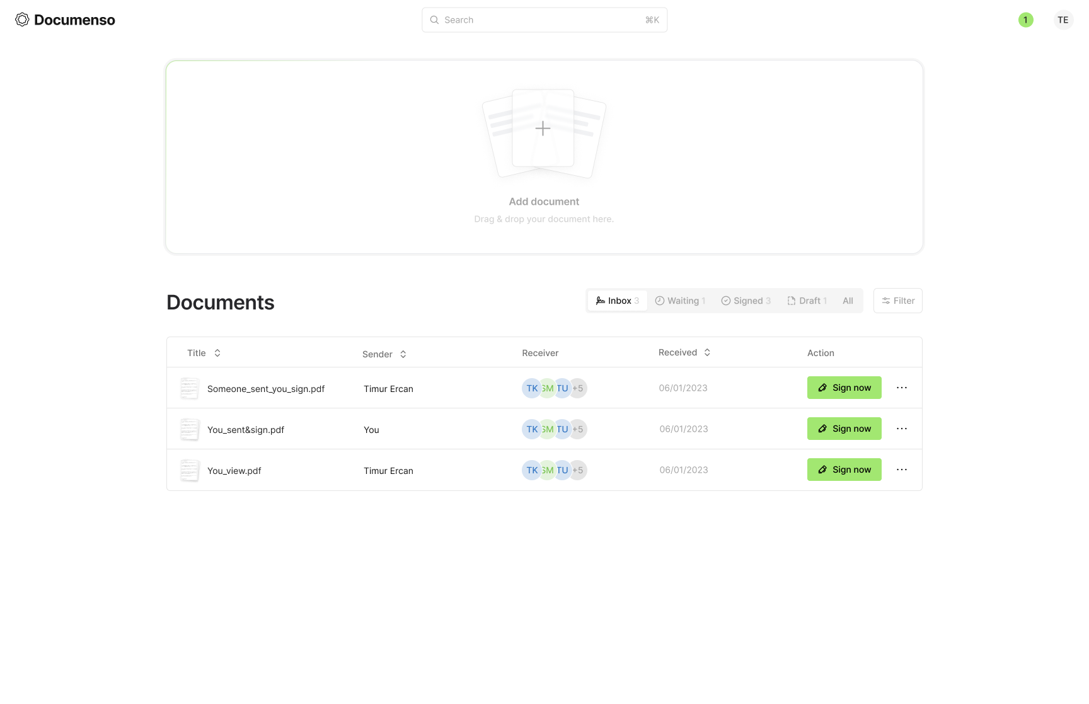This screenshot has height=704, width=1089.
Task: Toggle sorting on the Received column
Action: 706,352
